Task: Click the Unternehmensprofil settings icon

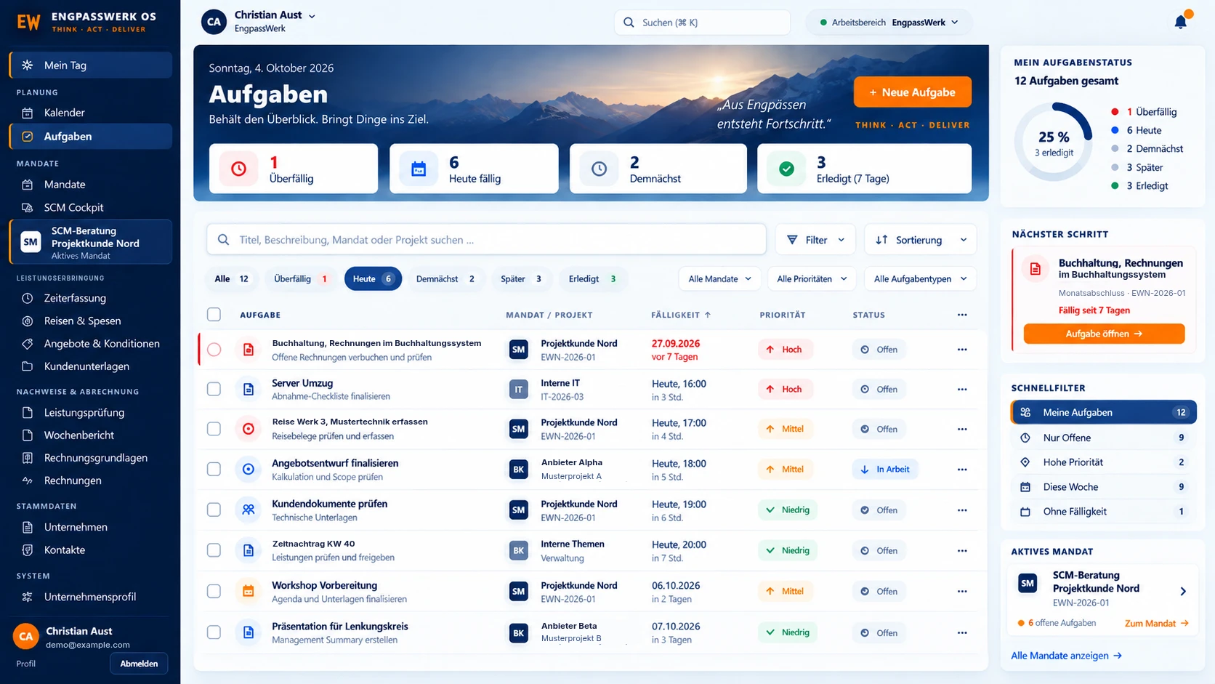Action: (x=28, y=597)
